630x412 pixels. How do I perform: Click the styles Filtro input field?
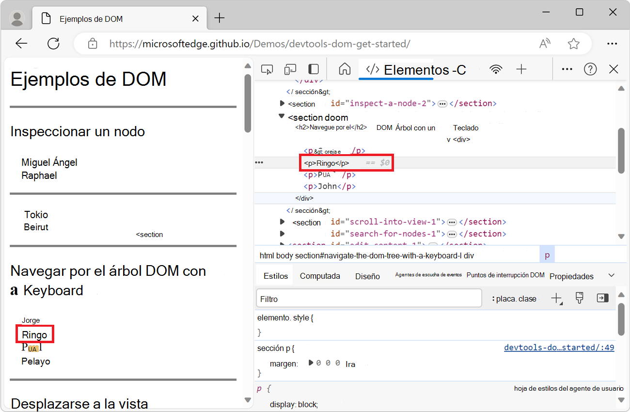(x=368, y=298)
